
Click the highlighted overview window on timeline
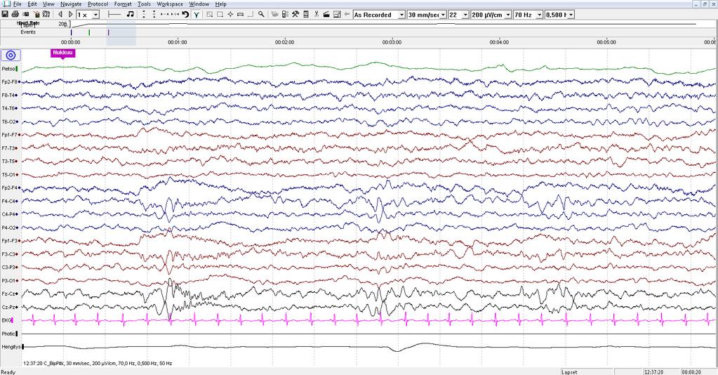tap(121, 32)
